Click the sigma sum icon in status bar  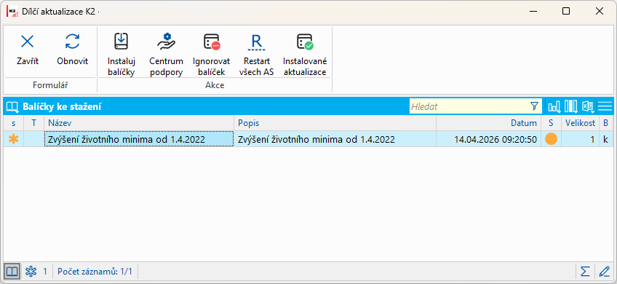click(586, 272)
